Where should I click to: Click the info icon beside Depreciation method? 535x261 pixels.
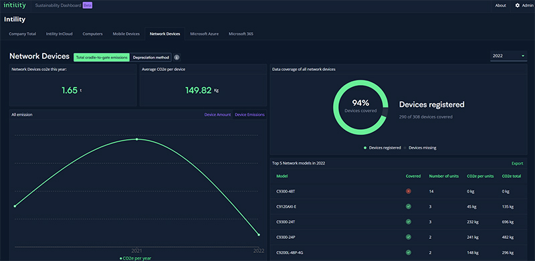(177, 58)
